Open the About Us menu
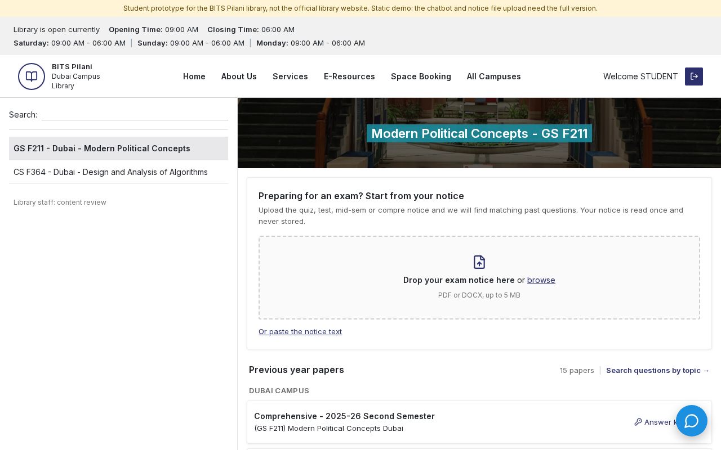Screen dimensions: 721x450 239,76
